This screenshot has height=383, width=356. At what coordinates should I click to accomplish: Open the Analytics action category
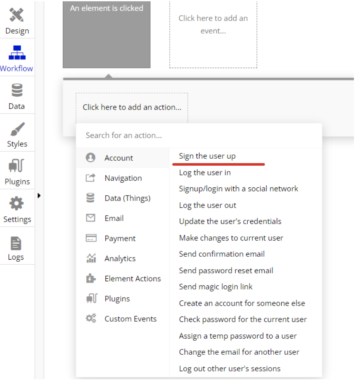(120, 258)
